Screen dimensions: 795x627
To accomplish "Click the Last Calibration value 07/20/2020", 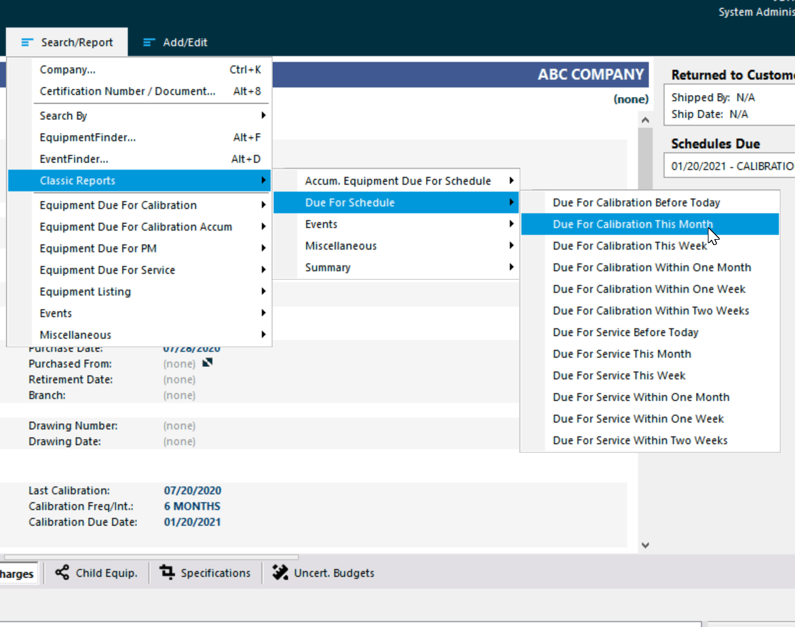I will coord(192,491).
